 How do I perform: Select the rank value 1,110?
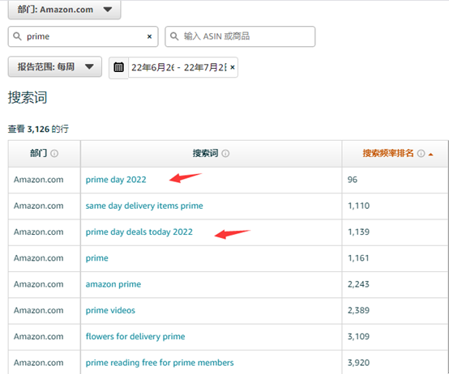(x=358, y=206)
